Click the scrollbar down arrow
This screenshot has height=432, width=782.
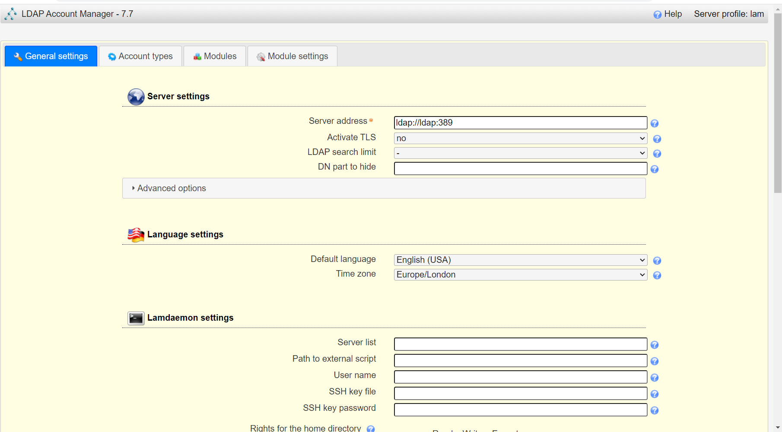pos(778,428)
